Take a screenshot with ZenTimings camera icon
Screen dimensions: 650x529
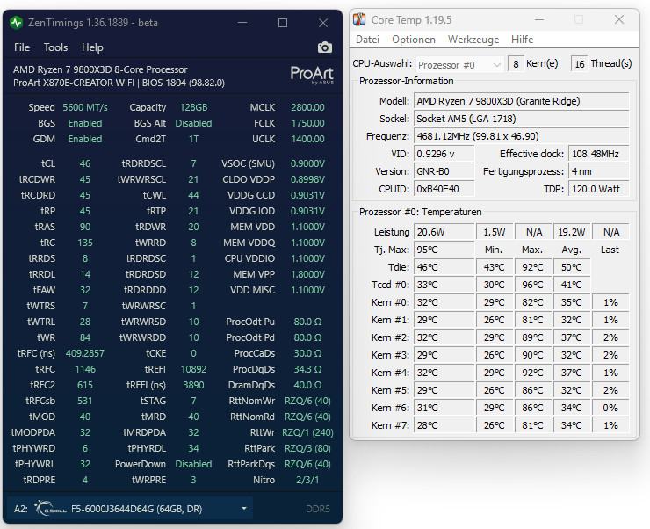(x=325, y=47)
